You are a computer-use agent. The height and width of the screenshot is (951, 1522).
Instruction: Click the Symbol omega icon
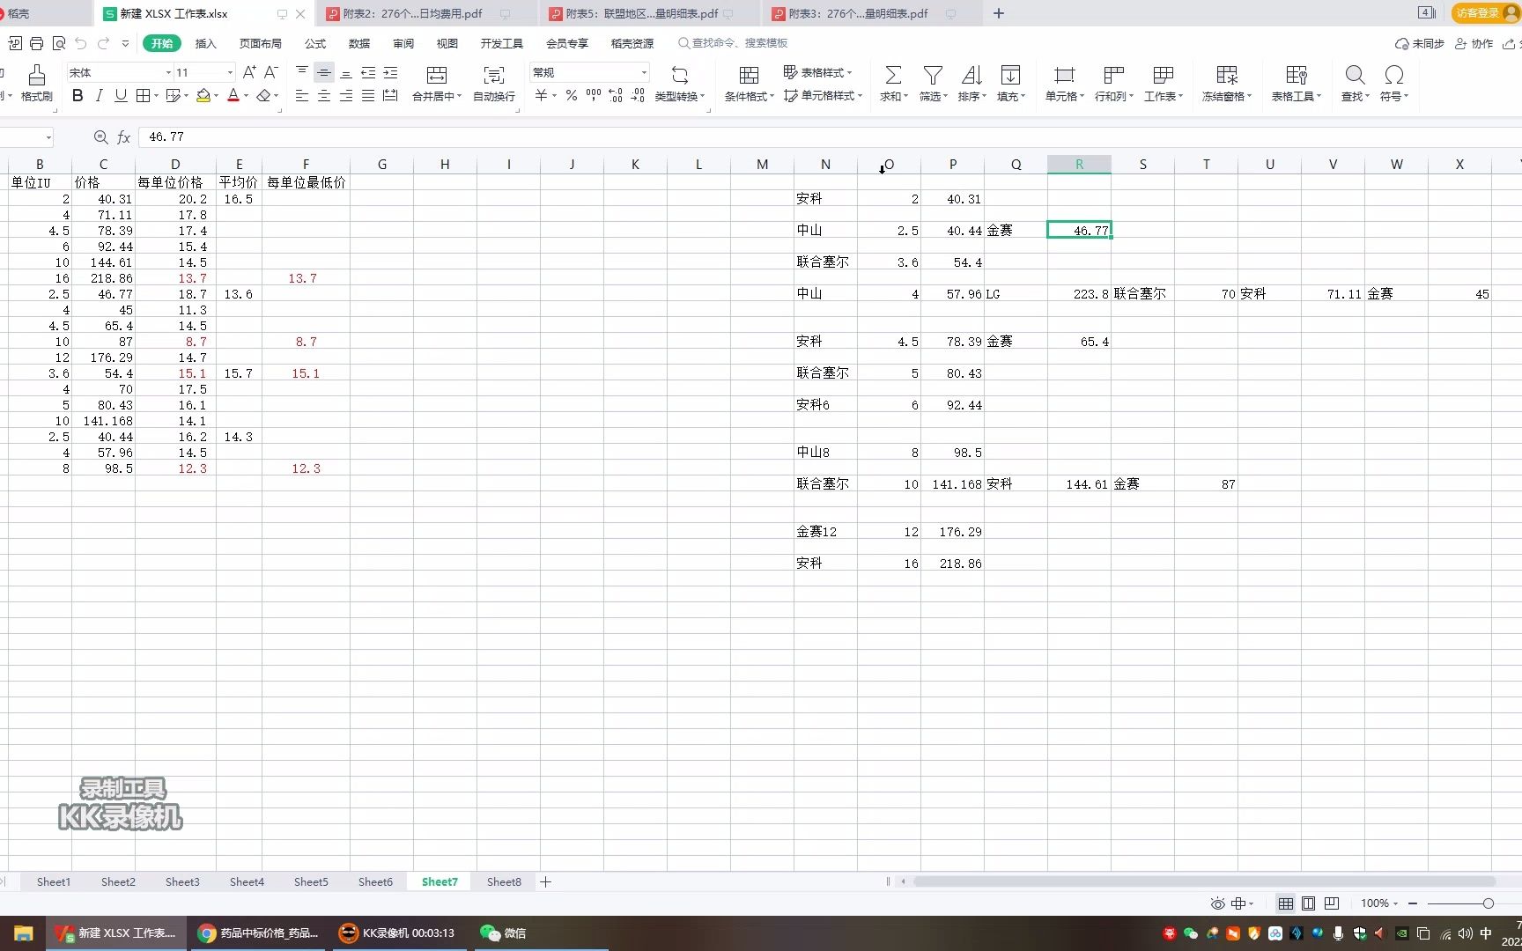pyautogui.click(x=1394, y=75)
